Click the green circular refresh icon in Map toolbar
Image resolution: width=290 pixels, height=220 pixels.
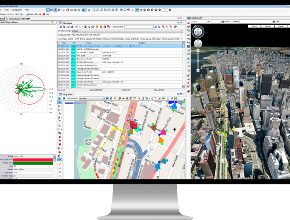[131, 98]
